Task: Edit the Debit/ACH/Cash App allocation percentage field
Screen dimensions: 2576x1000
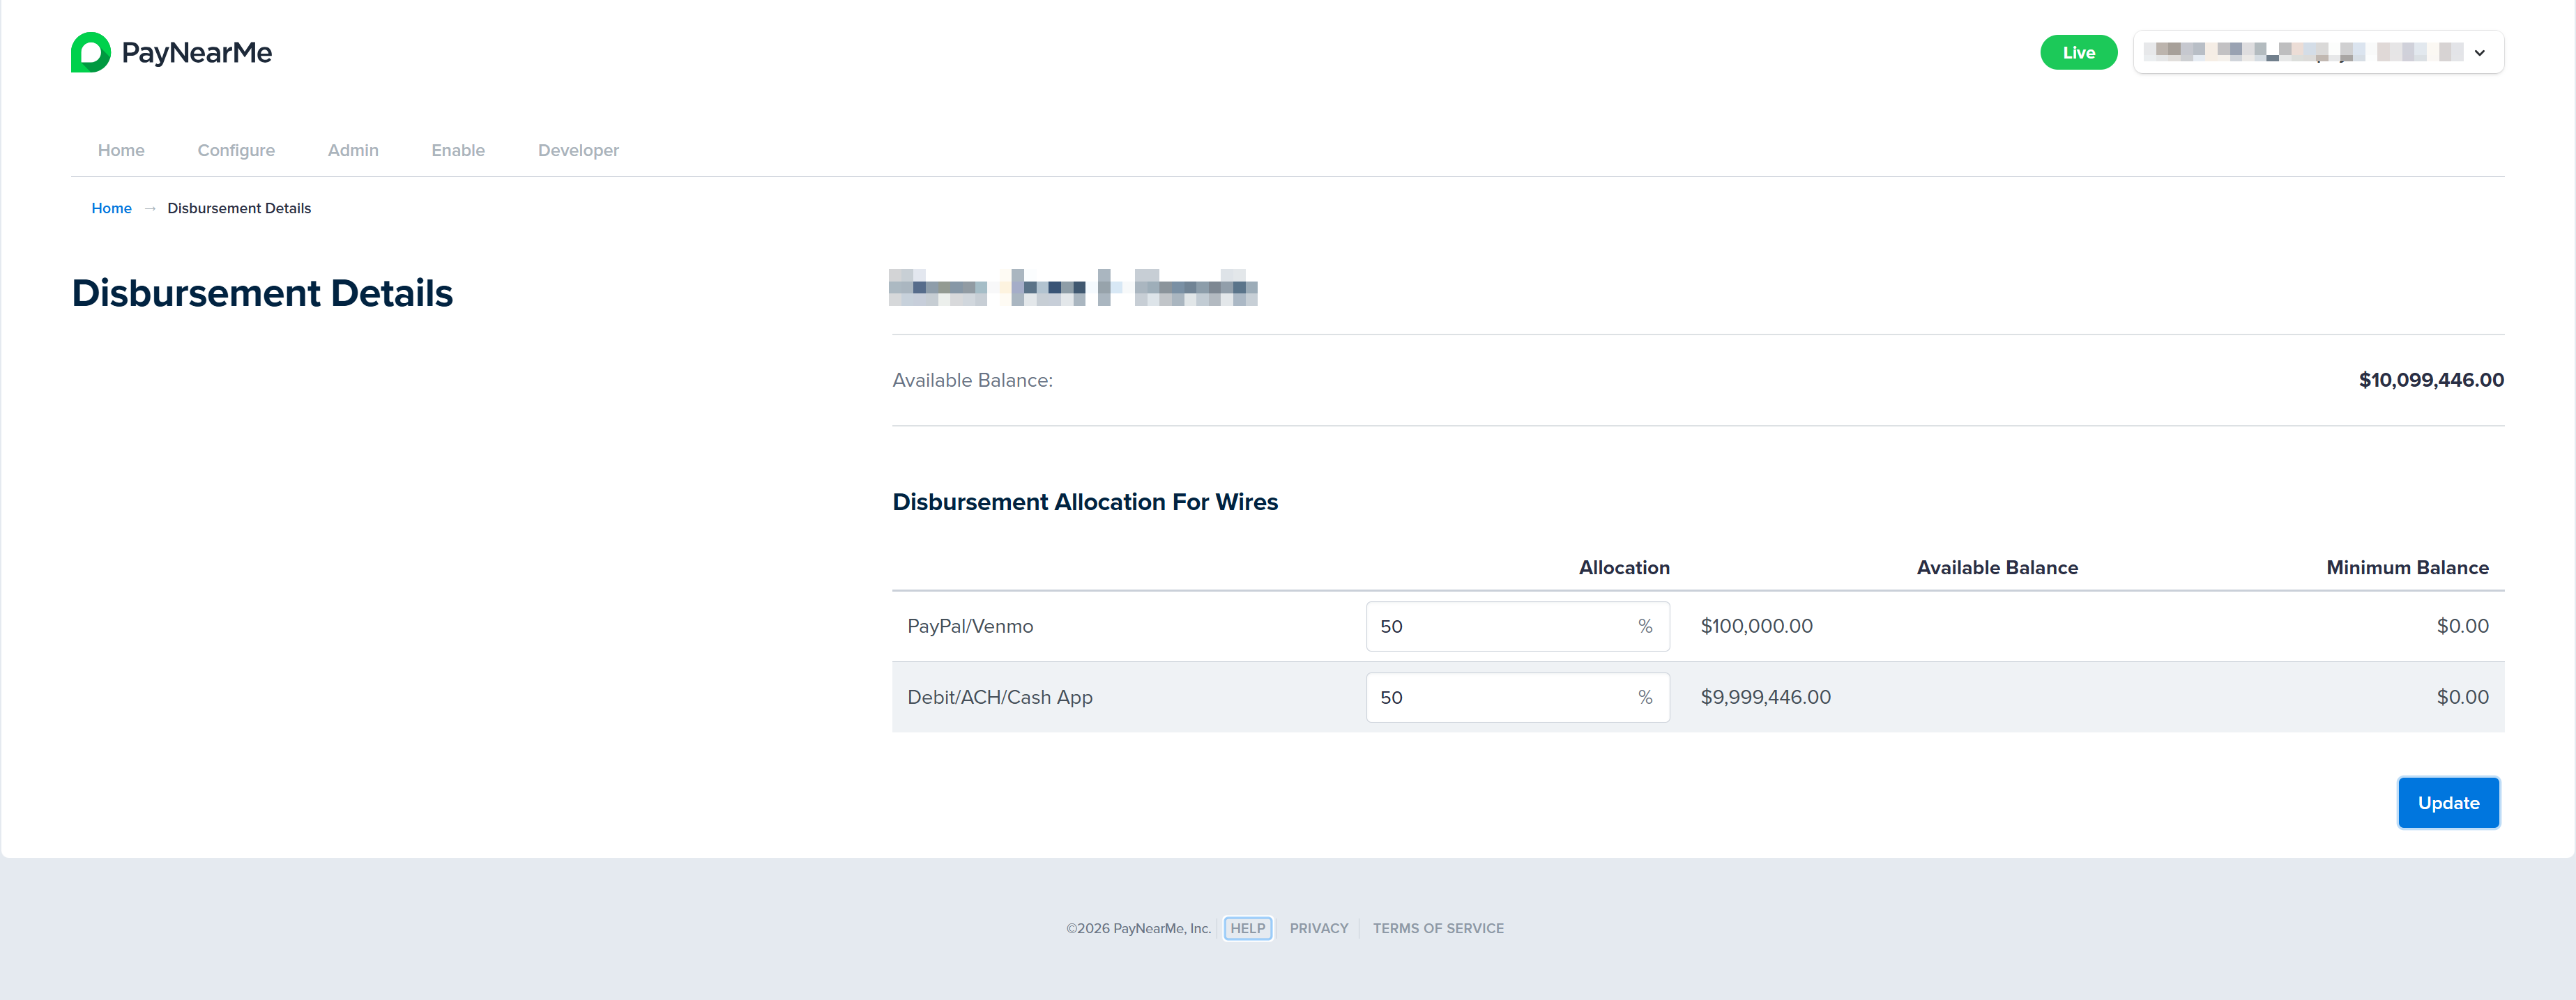Action: (1517, 697)
